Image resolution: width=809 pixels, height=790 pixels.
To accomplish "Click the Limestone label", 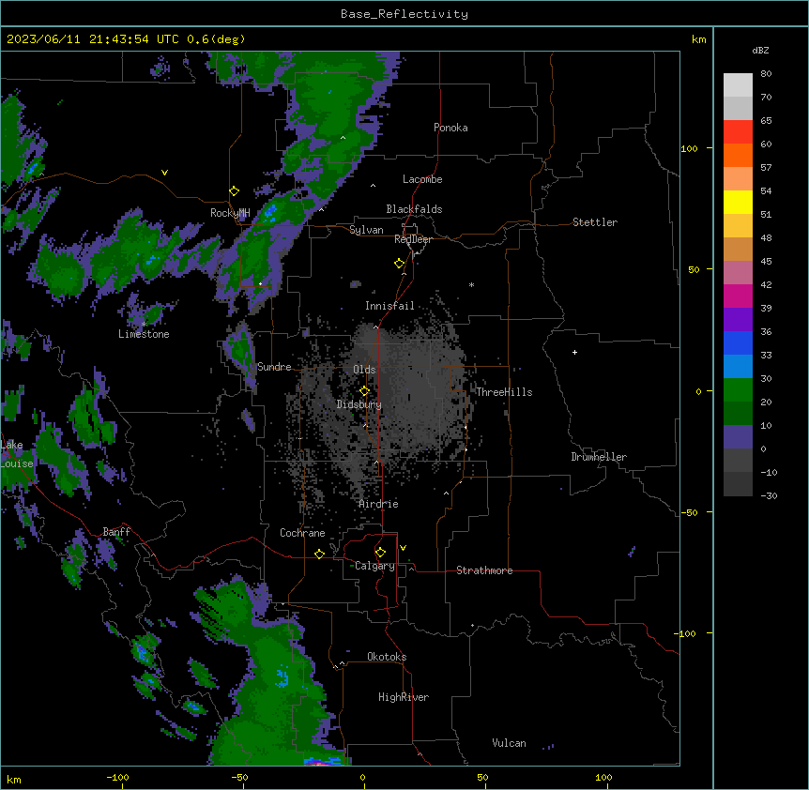I will tap(144, 334).
